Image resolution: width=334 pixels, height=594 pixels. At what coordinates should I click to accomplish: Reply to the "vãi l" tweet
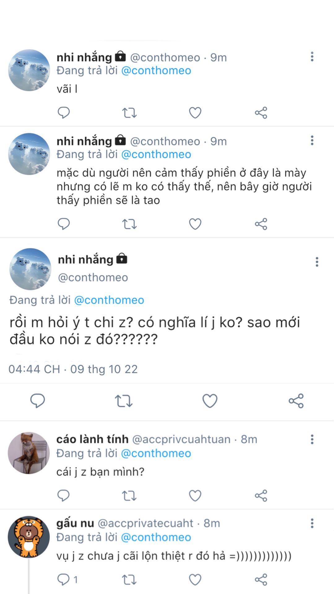(64, 113)
